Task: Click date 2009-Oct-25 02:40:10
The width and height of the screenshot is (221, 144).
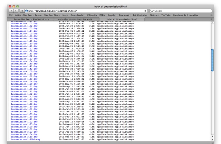Action: click(x=71, y=104)
